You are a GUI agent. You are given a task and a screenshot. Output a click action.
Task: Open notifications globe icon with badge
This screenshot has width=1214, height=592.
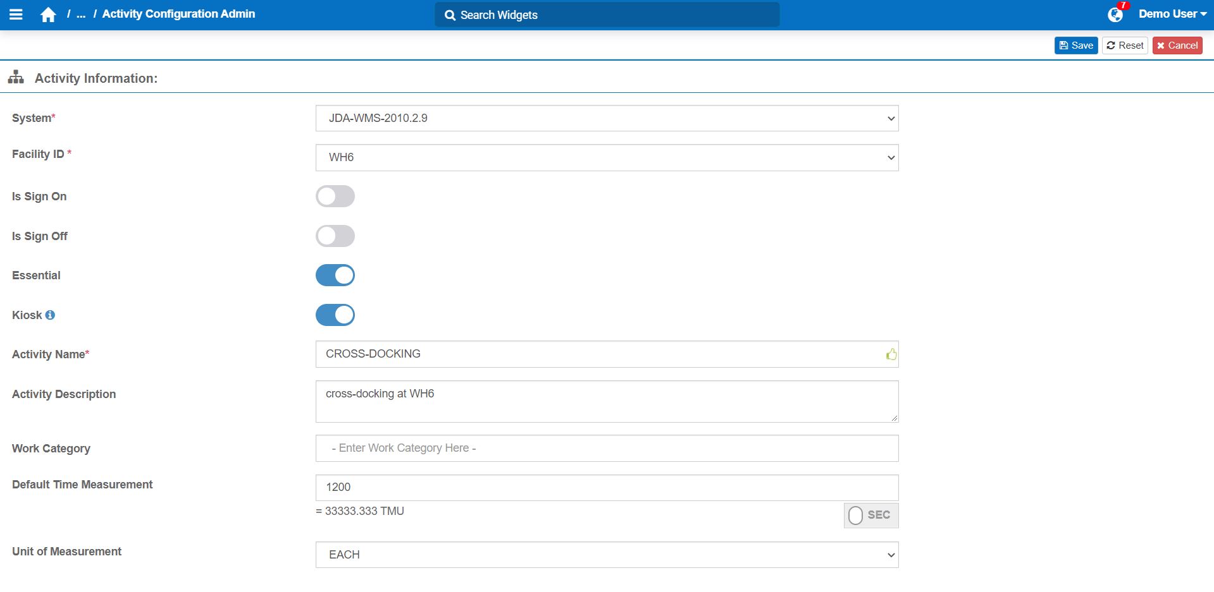1115,15
